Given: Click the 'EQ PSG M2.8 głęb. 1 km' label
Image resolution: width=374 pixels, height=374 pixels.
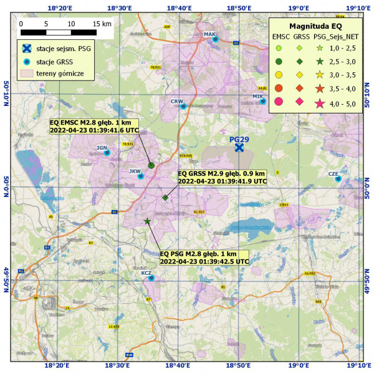Looking at the screenshot, I should (198, 254).
